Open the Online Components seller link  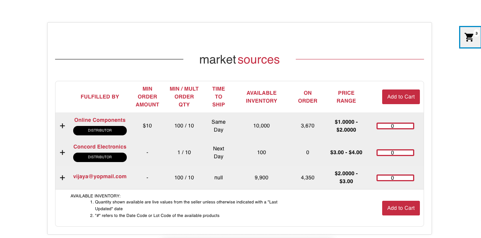coord(100,120)
